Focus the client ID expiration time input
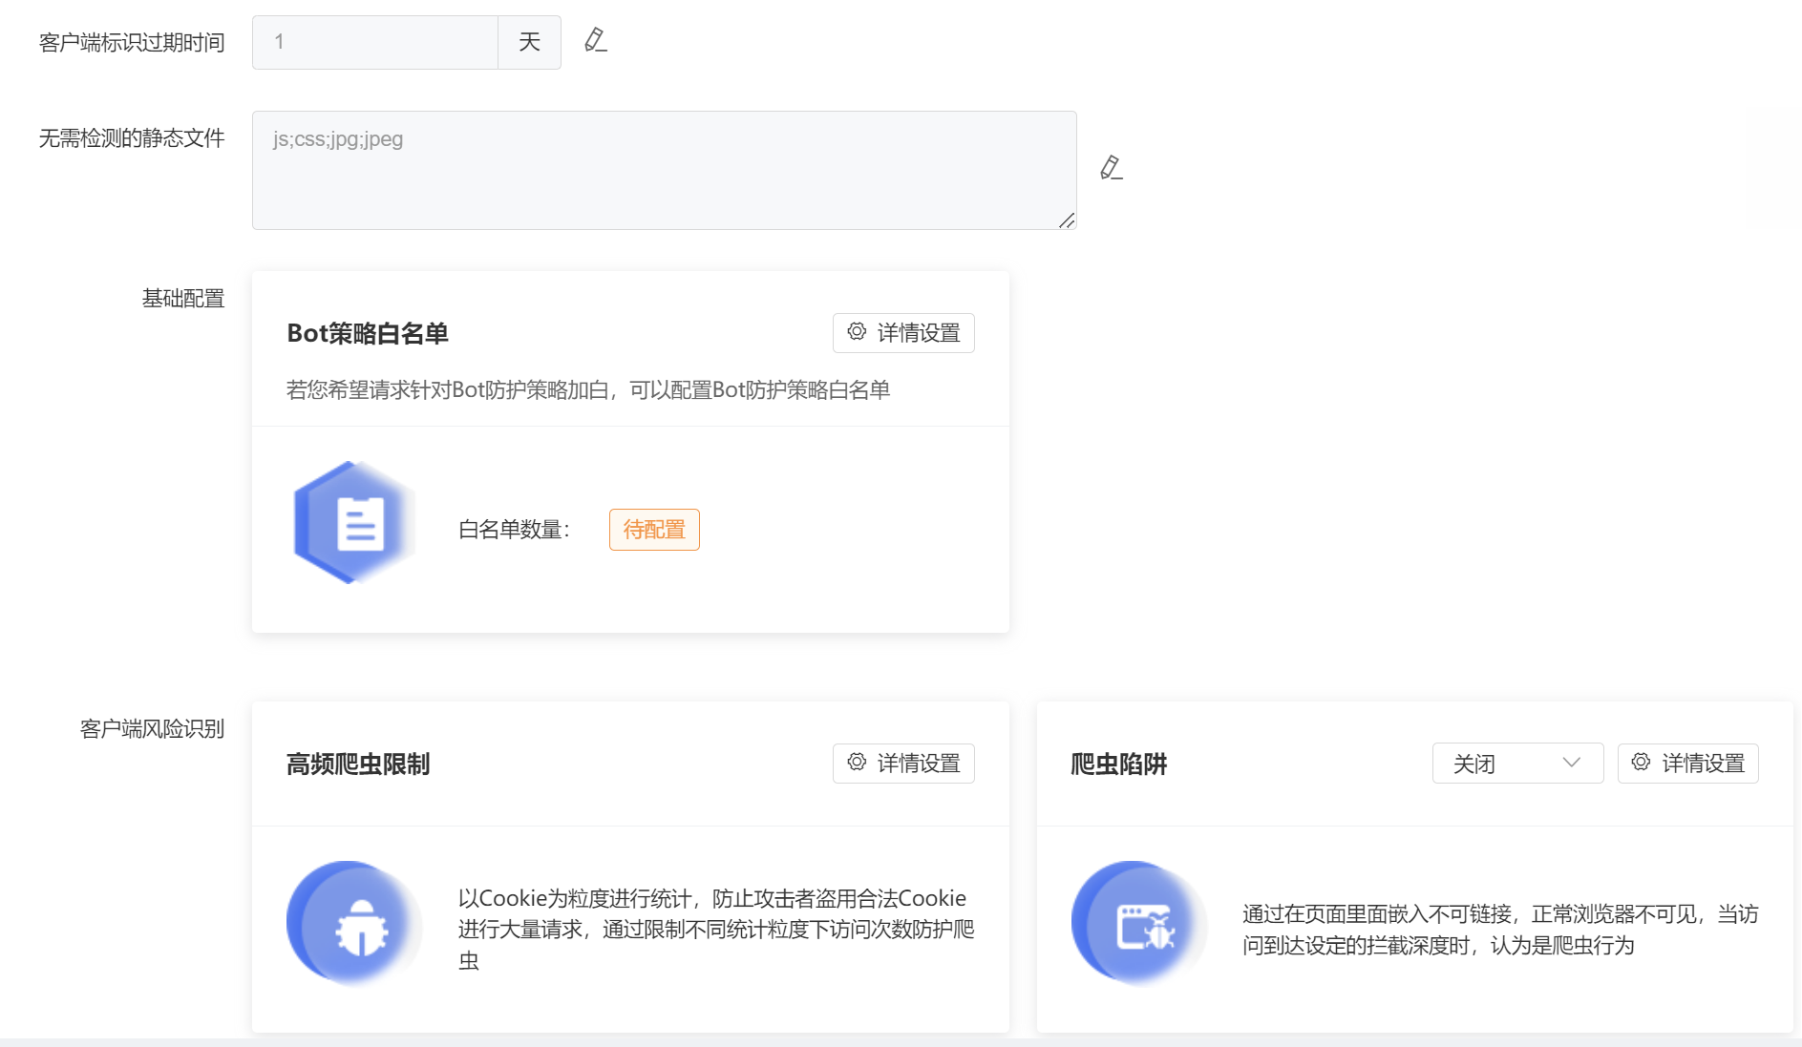The width and height of the screenshot is (1802, 1047). [x=374, y=42]
